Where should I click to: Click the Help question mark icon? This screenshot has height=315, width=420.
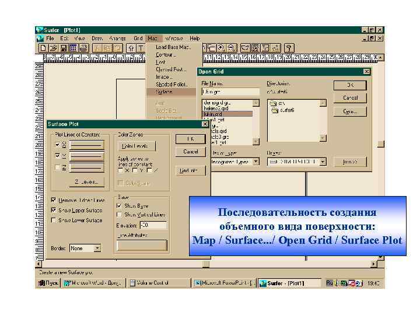point(289,48)
